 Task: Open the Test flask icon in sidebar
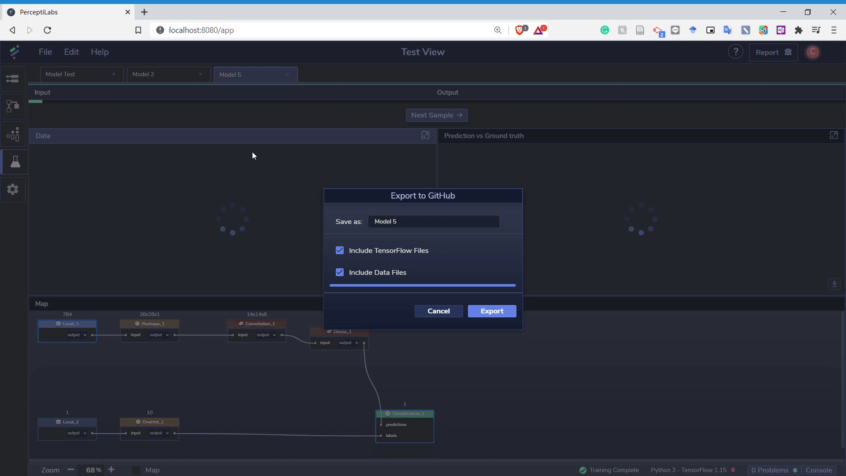(15, 162)
